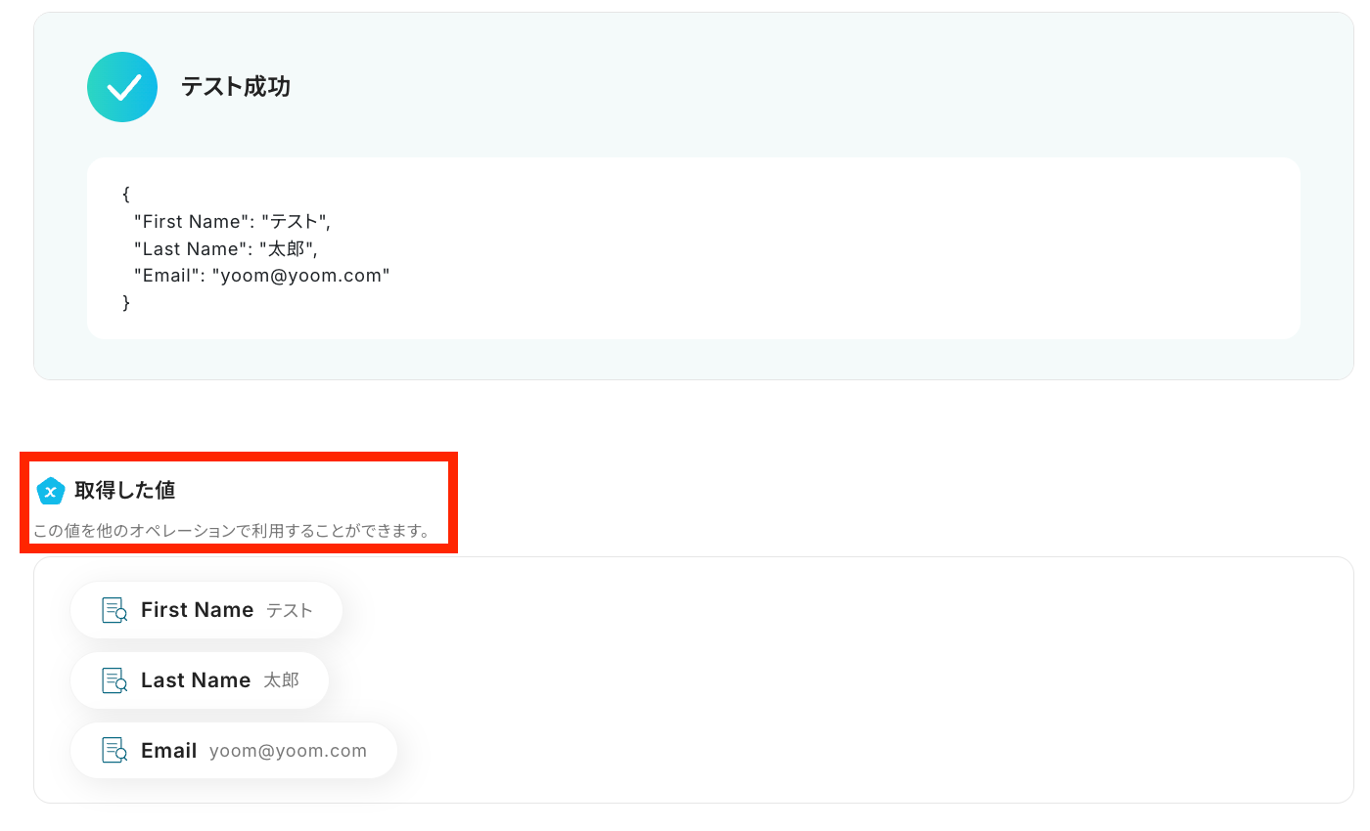Click the document icon on Email chip
The width and height of the screenshot is (1370, 831).
click(x=114, y=751)
